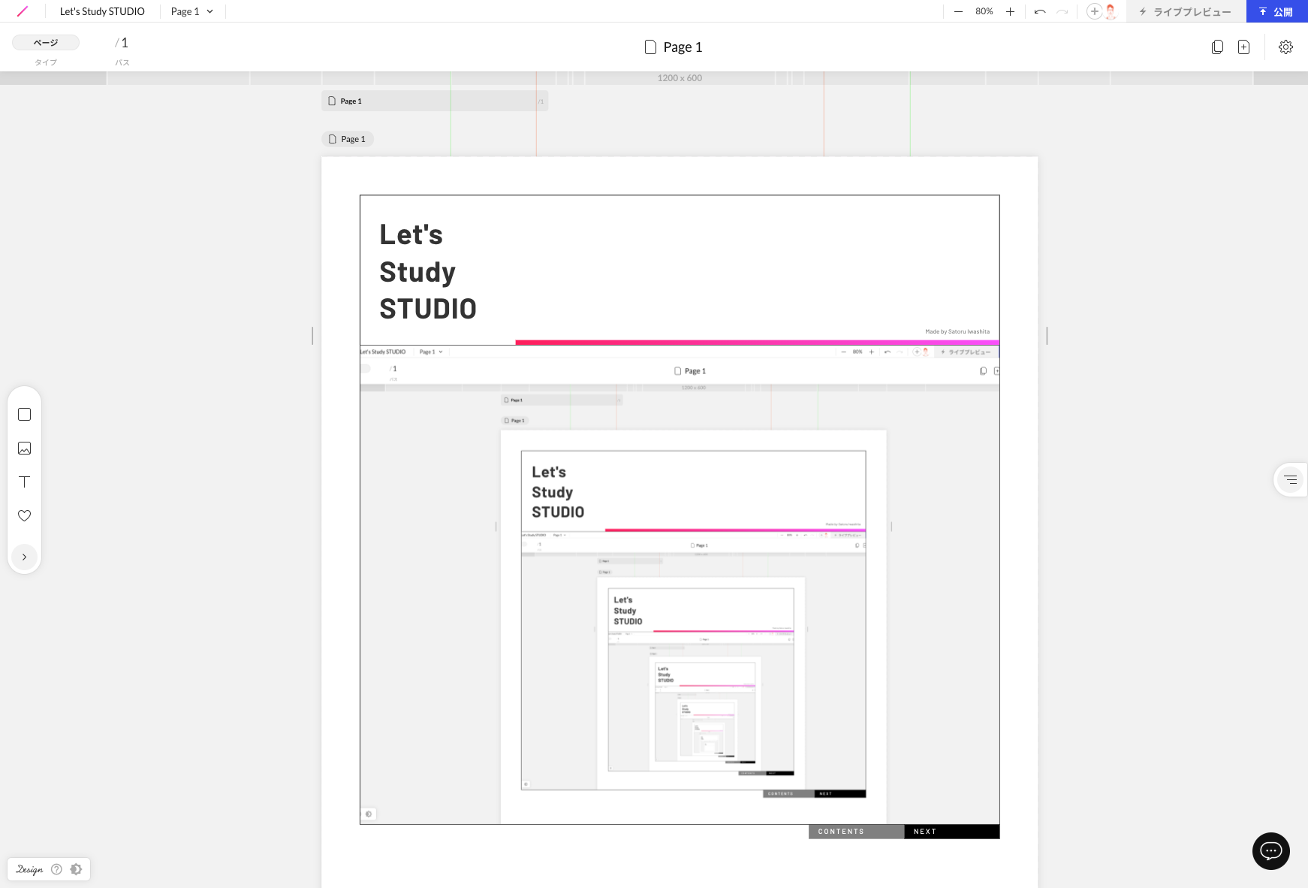Launch ライブプレビュー live preview
The image size is (1308, 888).
(1186, 11)
